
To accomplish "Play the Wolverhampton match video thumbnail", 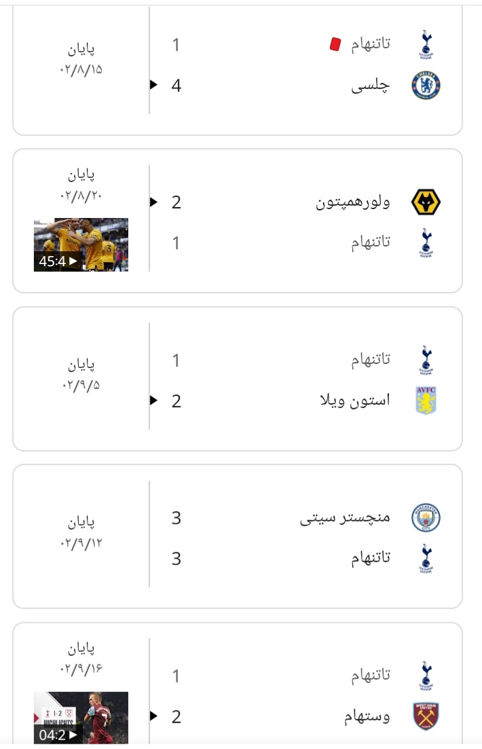I will pyautogui.click(x=81, y=244).
